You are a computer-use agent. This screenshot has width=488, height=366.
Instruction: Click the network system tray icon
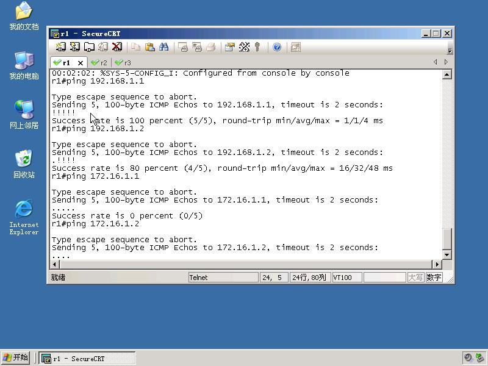pyautogui.click(x=479, y=357)
